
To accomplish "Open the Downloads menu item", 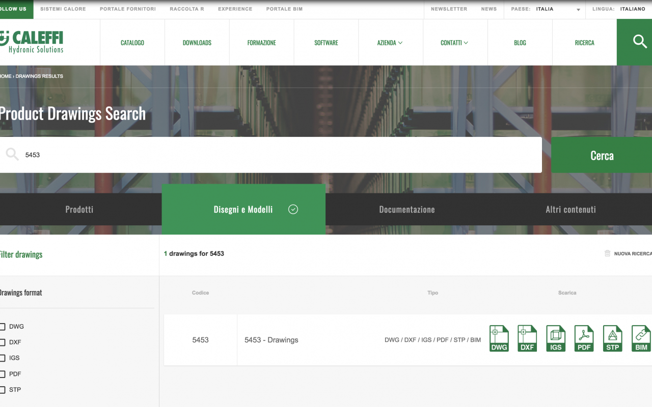I will 197,43.
